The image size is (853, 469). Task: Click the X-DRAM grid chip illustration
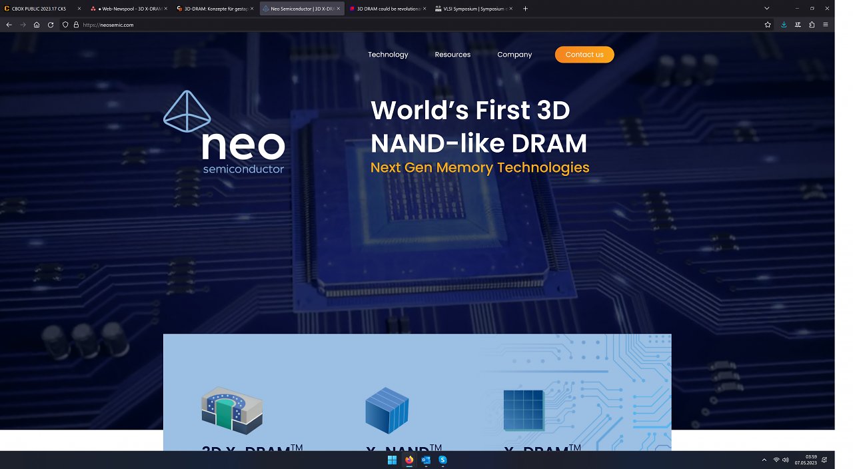tap(524, 411)
